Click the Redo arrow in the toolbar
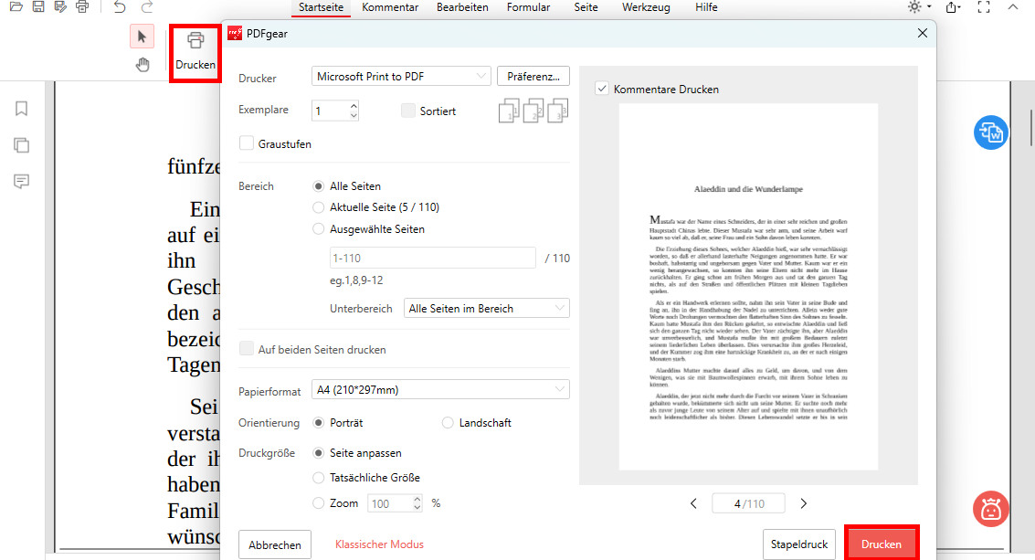 click(146, 7)
